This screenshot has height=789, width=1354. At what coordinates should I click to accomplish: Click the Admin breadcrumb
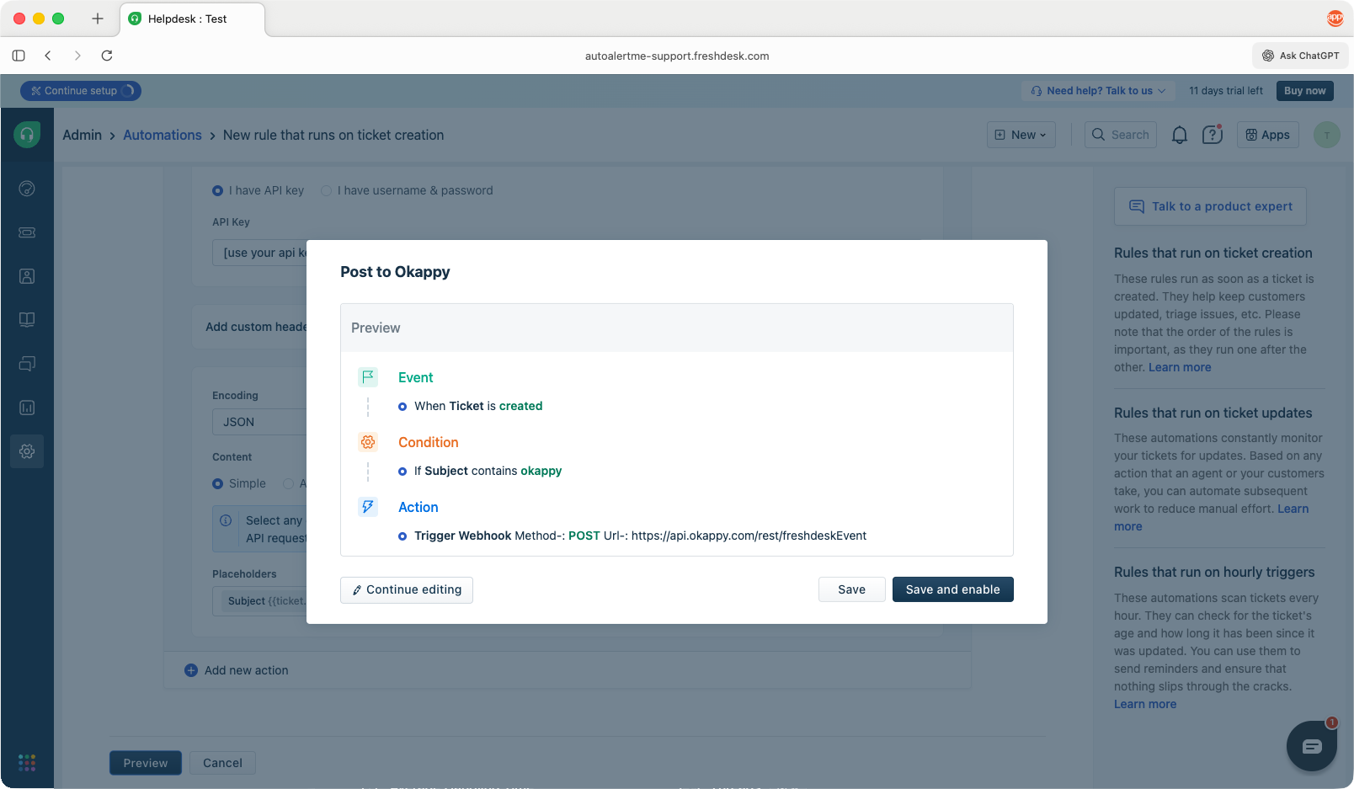pos(82,135)
